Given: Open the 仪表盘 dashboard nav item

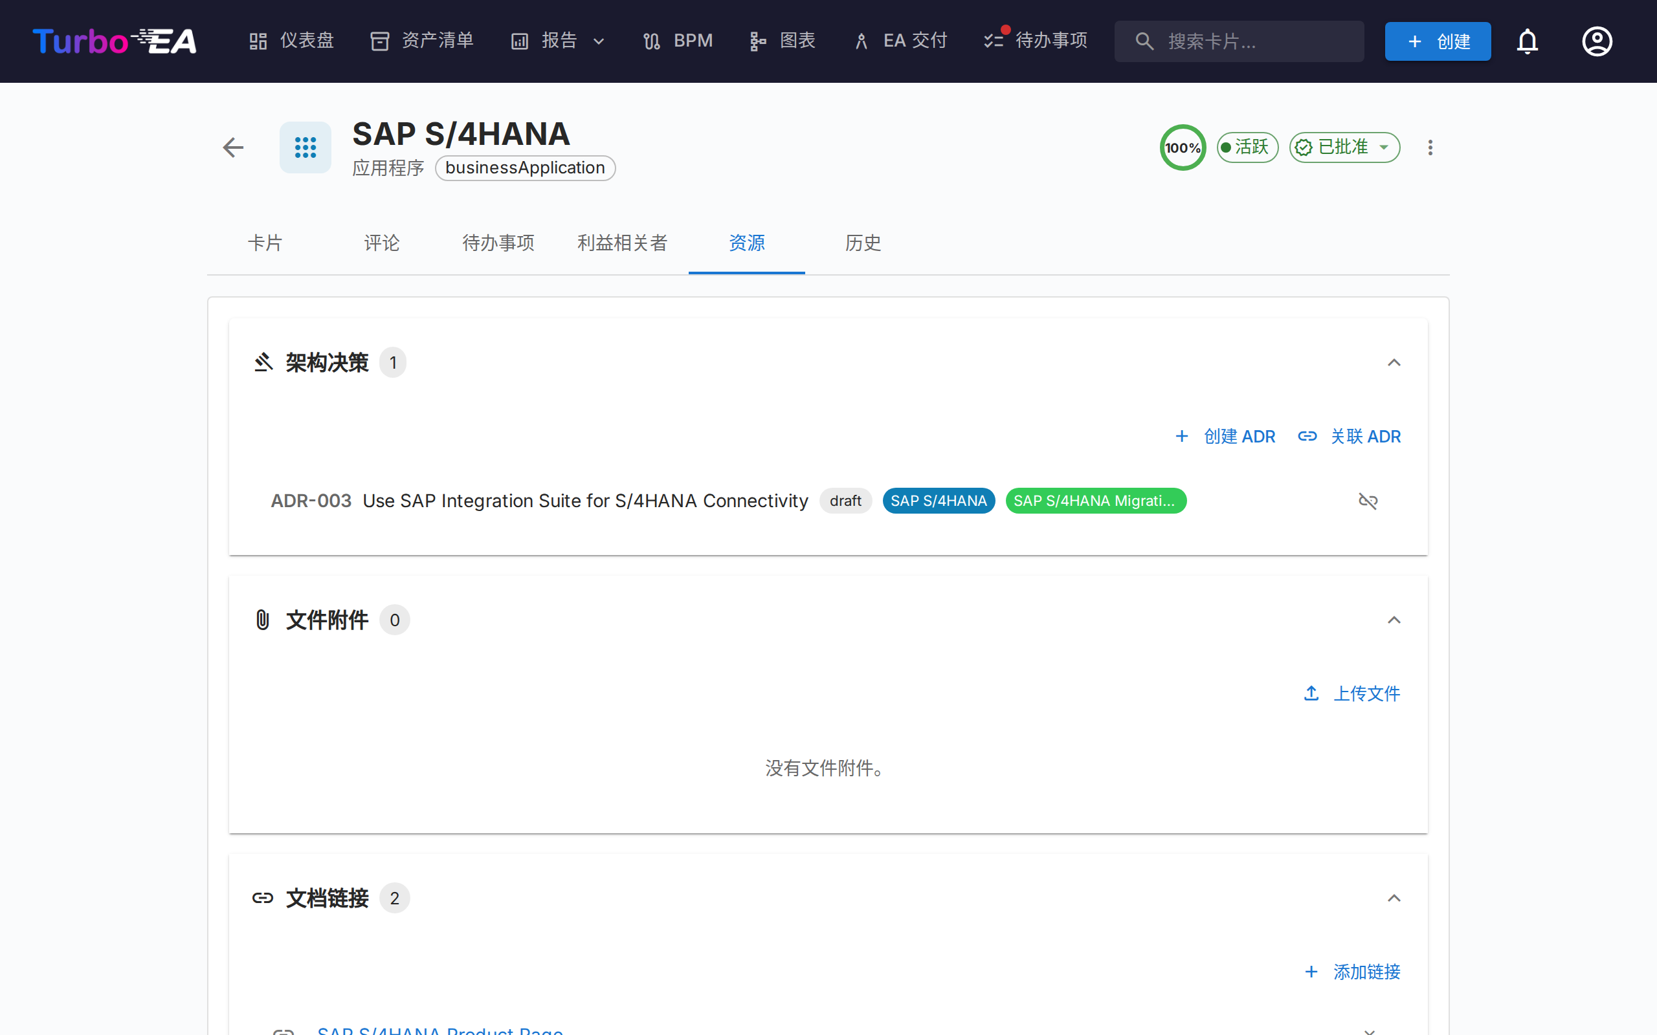Looking at the screenshot, I should [x=292, y=41].
